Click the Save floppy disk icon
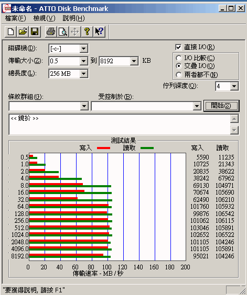The width and height of the screenshot is (247, 295). [x=35, y=31]
